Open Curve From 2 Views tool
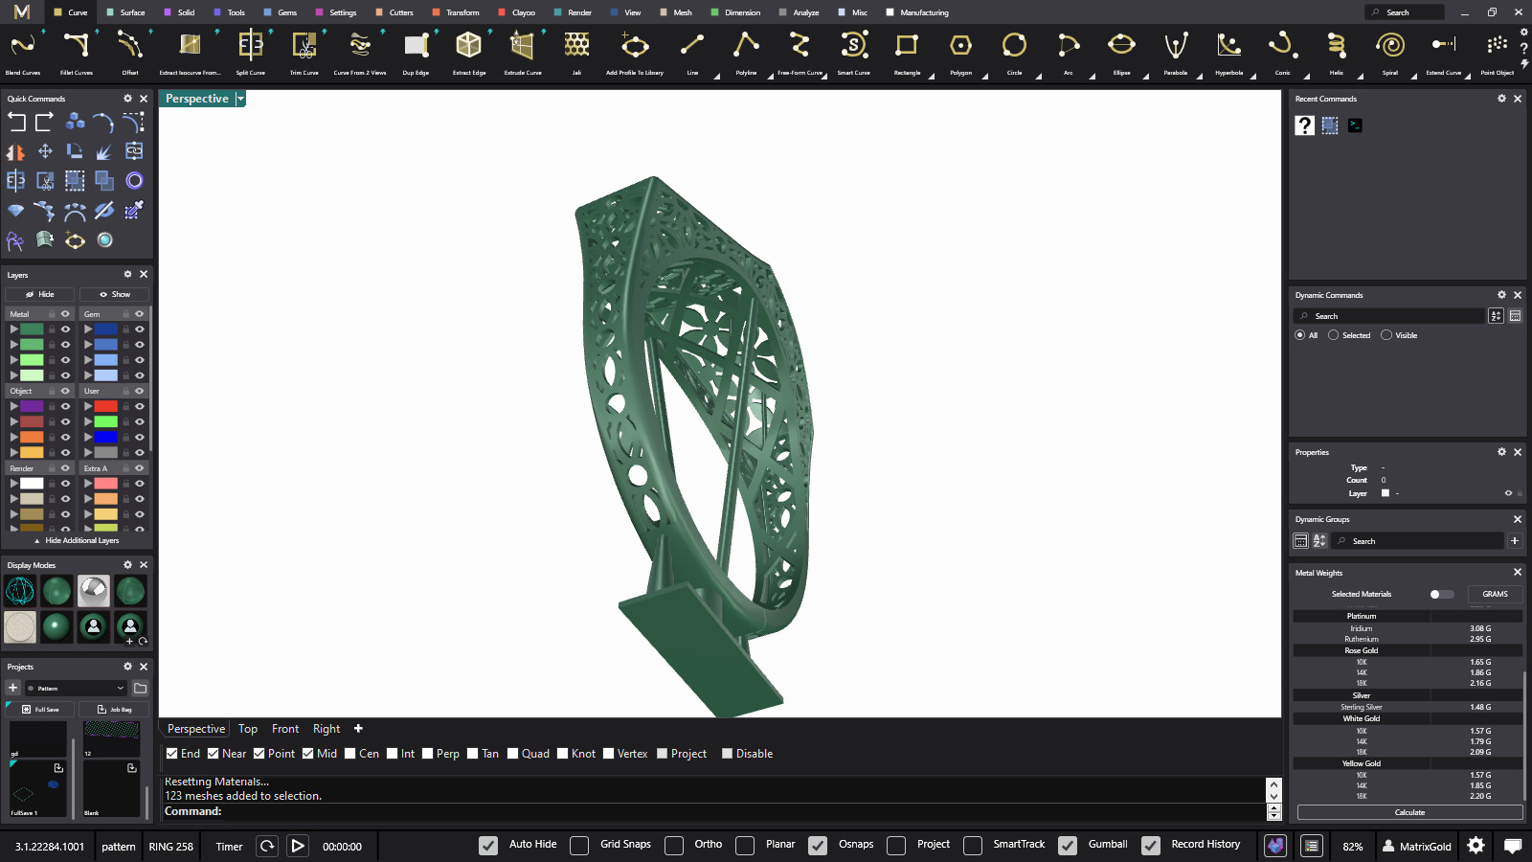1532x862 pixels. click(x=360, y=53)
